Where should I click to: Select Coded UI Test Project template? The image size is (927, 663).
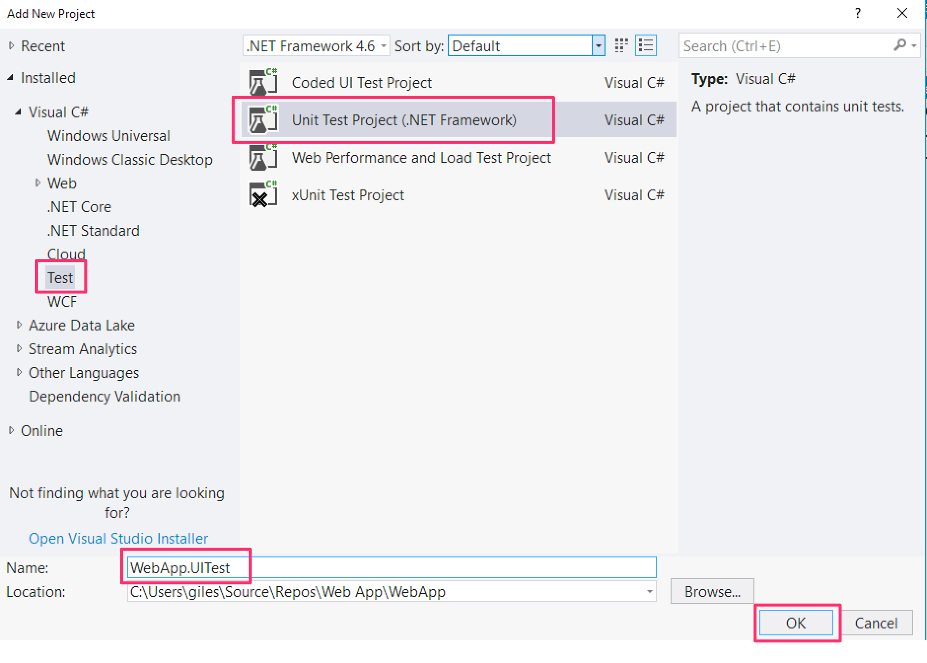click(x=459, y=82)
